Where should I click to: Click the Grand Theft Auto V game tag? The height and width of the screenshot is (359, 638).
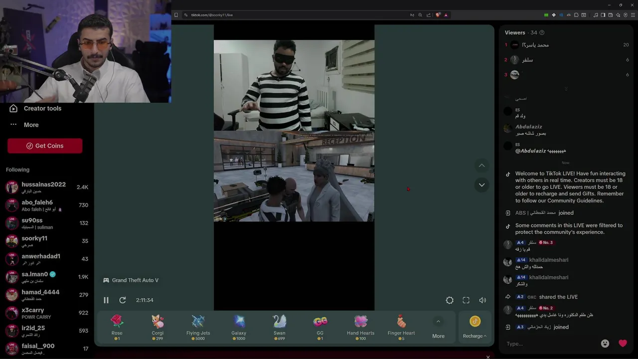pyautogui.click(x=131, y=280)
